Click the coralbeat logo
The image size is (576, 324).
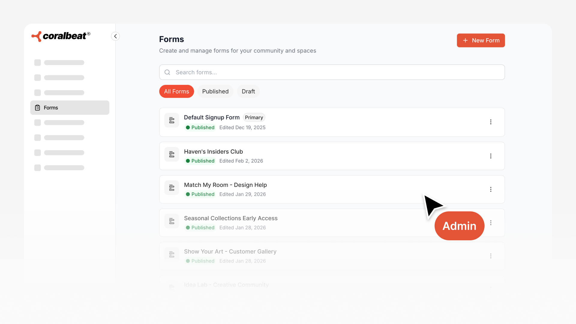(61, 36)
